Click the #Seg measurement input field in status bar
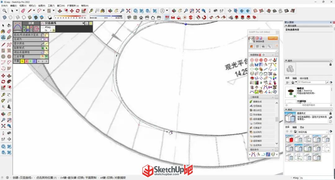The image size is (335, 180). pos(316,178)
